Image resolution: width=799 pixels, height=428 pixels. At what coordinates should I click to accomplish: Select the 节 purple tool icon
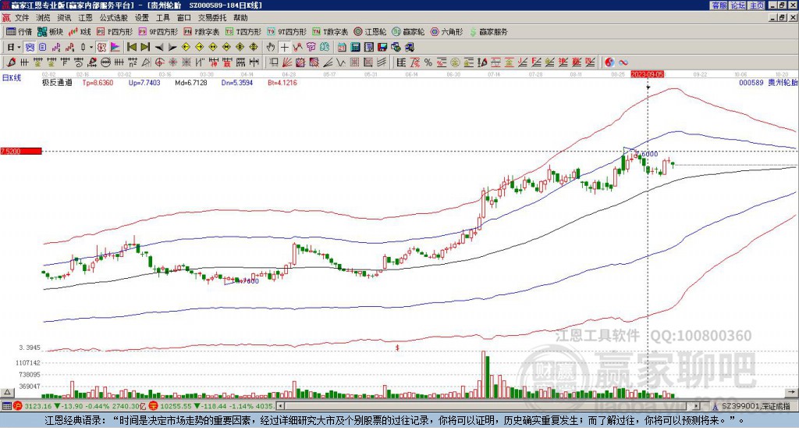pyautogui.click(x=311, y=47)
